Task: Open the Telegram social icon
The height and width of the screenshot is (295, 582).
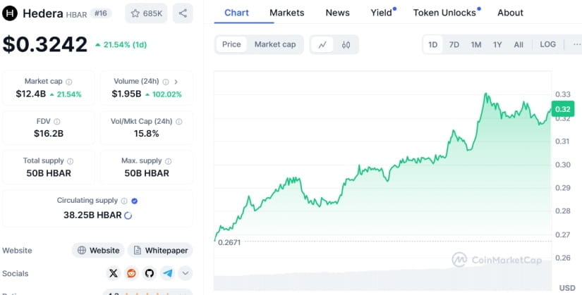Action: click(167, 273)
